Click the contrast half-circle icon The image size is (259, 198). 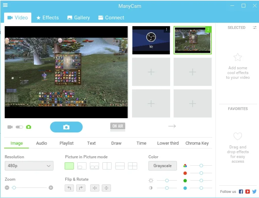coord(151,188)
